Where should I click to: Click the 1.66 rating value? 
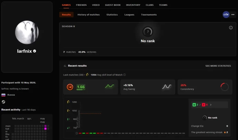[x=81, y=87]
